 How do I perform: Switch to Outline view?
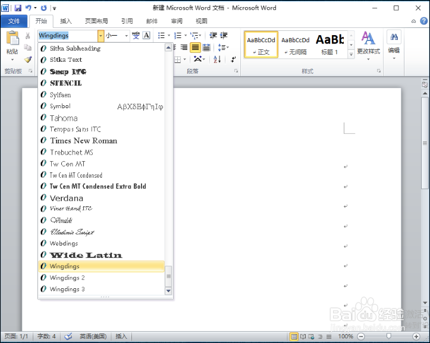(x=320, y=336)
